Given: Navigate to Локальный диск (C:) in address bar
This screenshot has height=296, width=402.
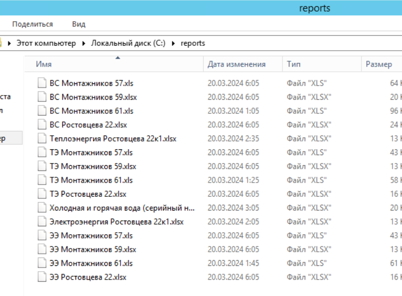Looking at the screenshot, I should point(128,43).
